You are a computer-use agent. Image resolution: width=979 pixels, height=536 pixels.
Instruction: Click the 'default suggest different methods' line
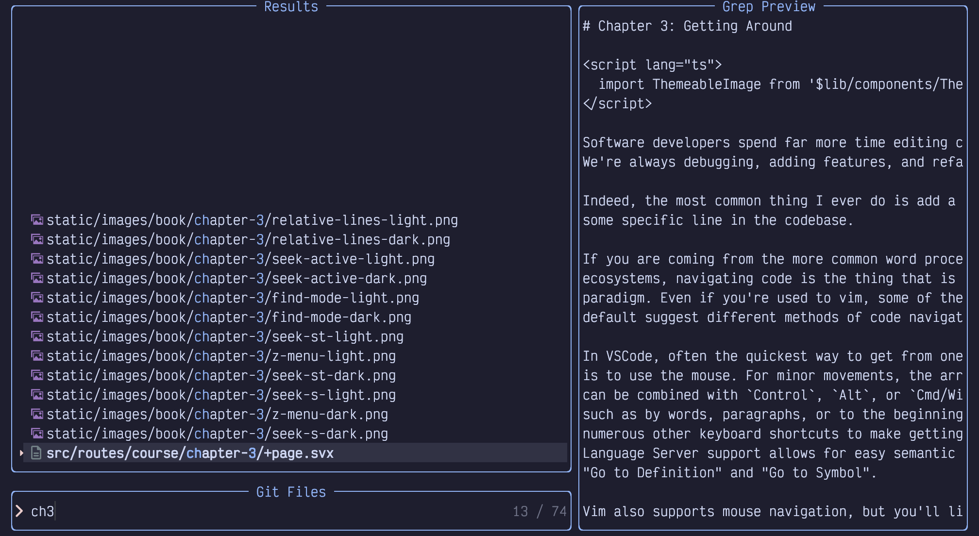(x=773, y=317)
